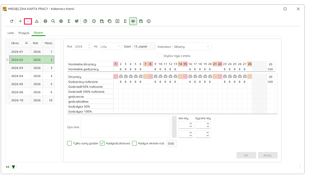The height and width of the screenshot is (178, 336).
Task: Select the Razem tab
Action: [x=38, y=33]
